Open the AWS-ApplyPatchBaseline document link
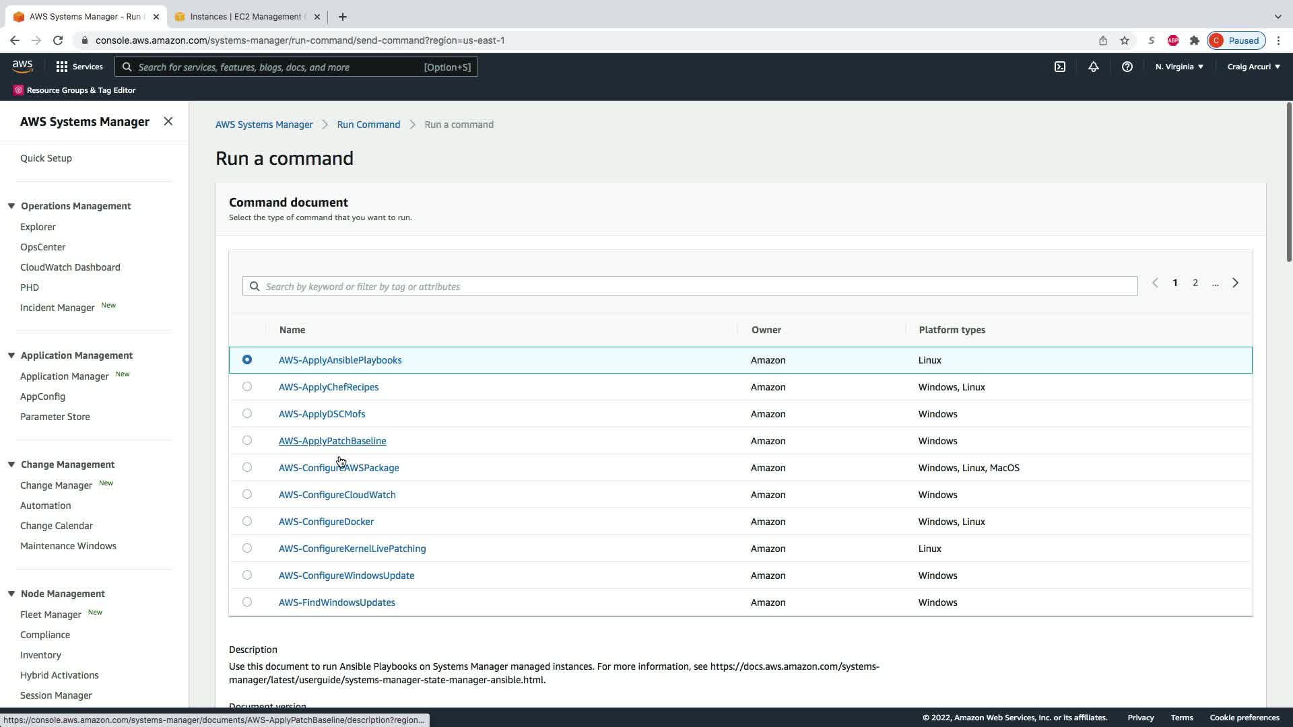This screenshot has height=727, width=1293. [332, 441]
